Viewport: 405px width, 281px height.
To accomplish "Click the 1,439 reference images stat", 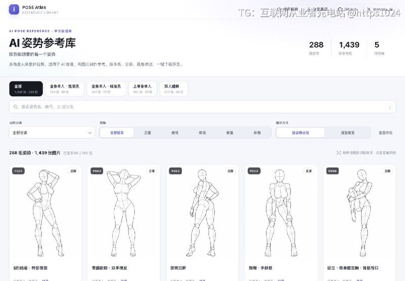I will coord(349,48).
